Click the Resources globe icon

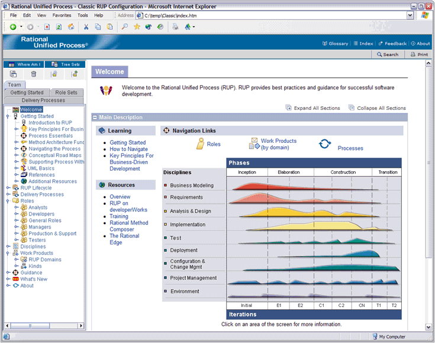[102, 185]
